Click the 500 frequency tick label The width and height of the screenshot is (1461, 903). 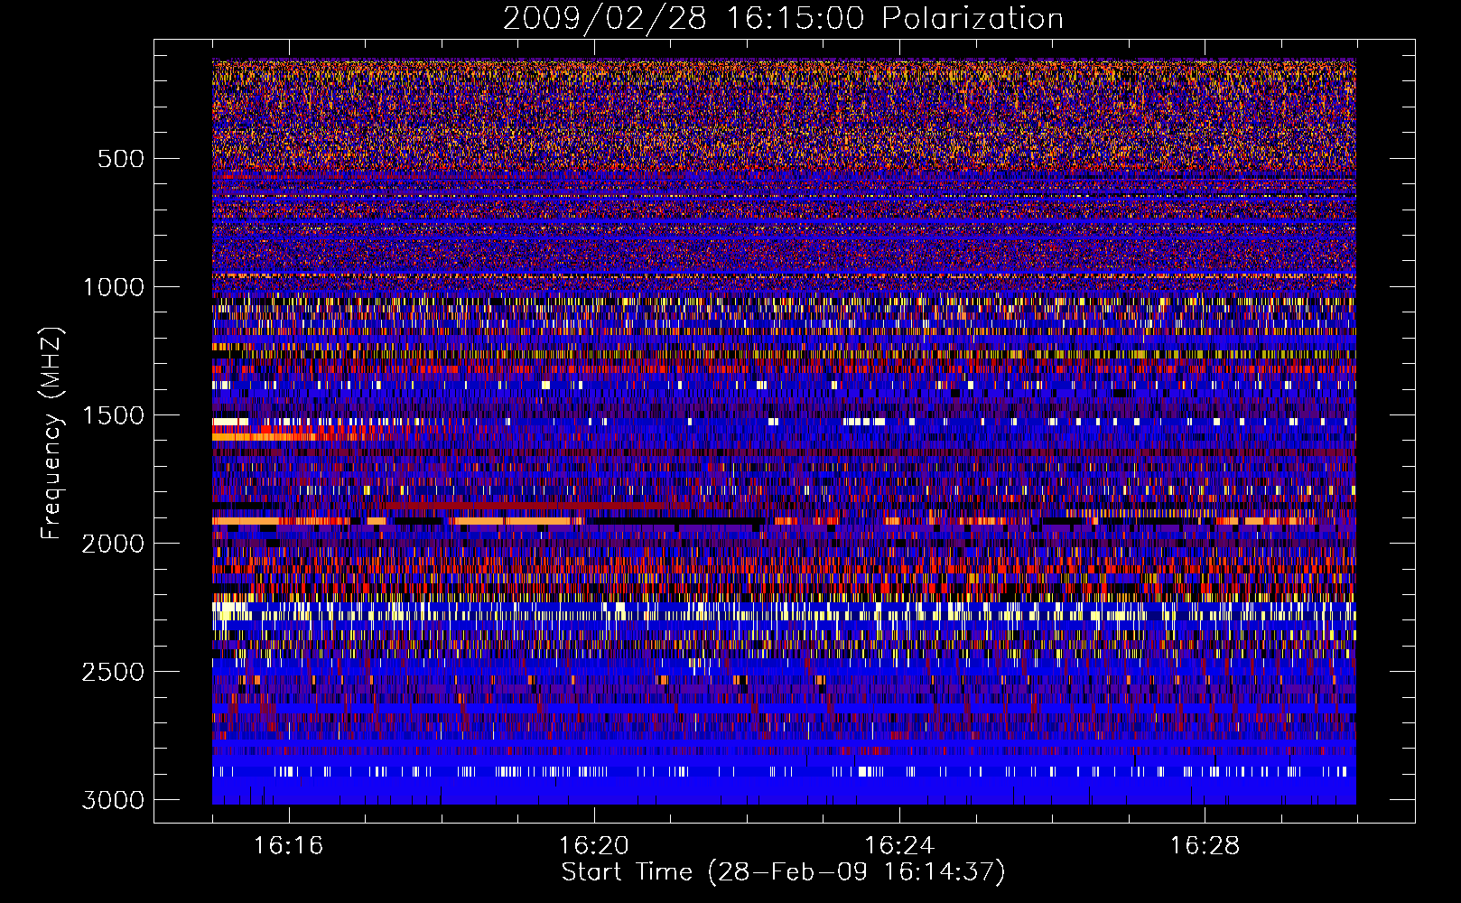(120, 159)
